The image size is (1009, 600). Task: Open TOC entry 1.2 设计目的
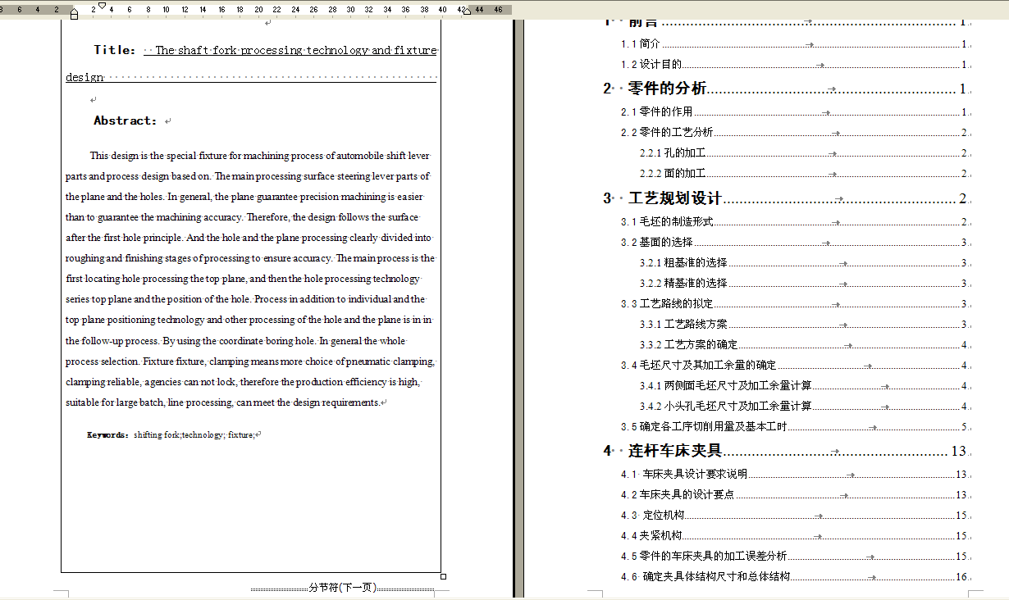pos(794,65)
